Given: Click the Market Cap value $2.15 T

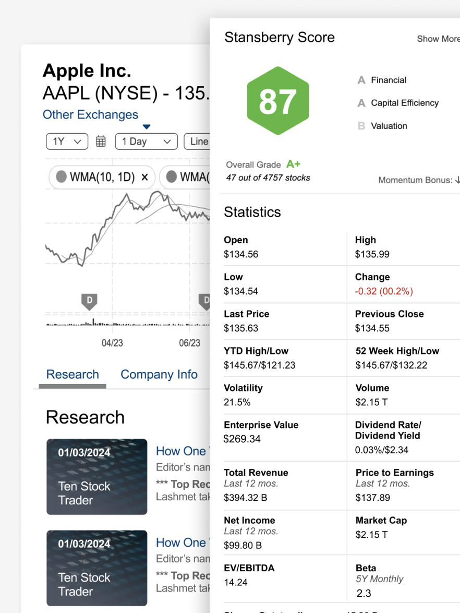Looking at the screenshot, I should (x=371, y=535).
